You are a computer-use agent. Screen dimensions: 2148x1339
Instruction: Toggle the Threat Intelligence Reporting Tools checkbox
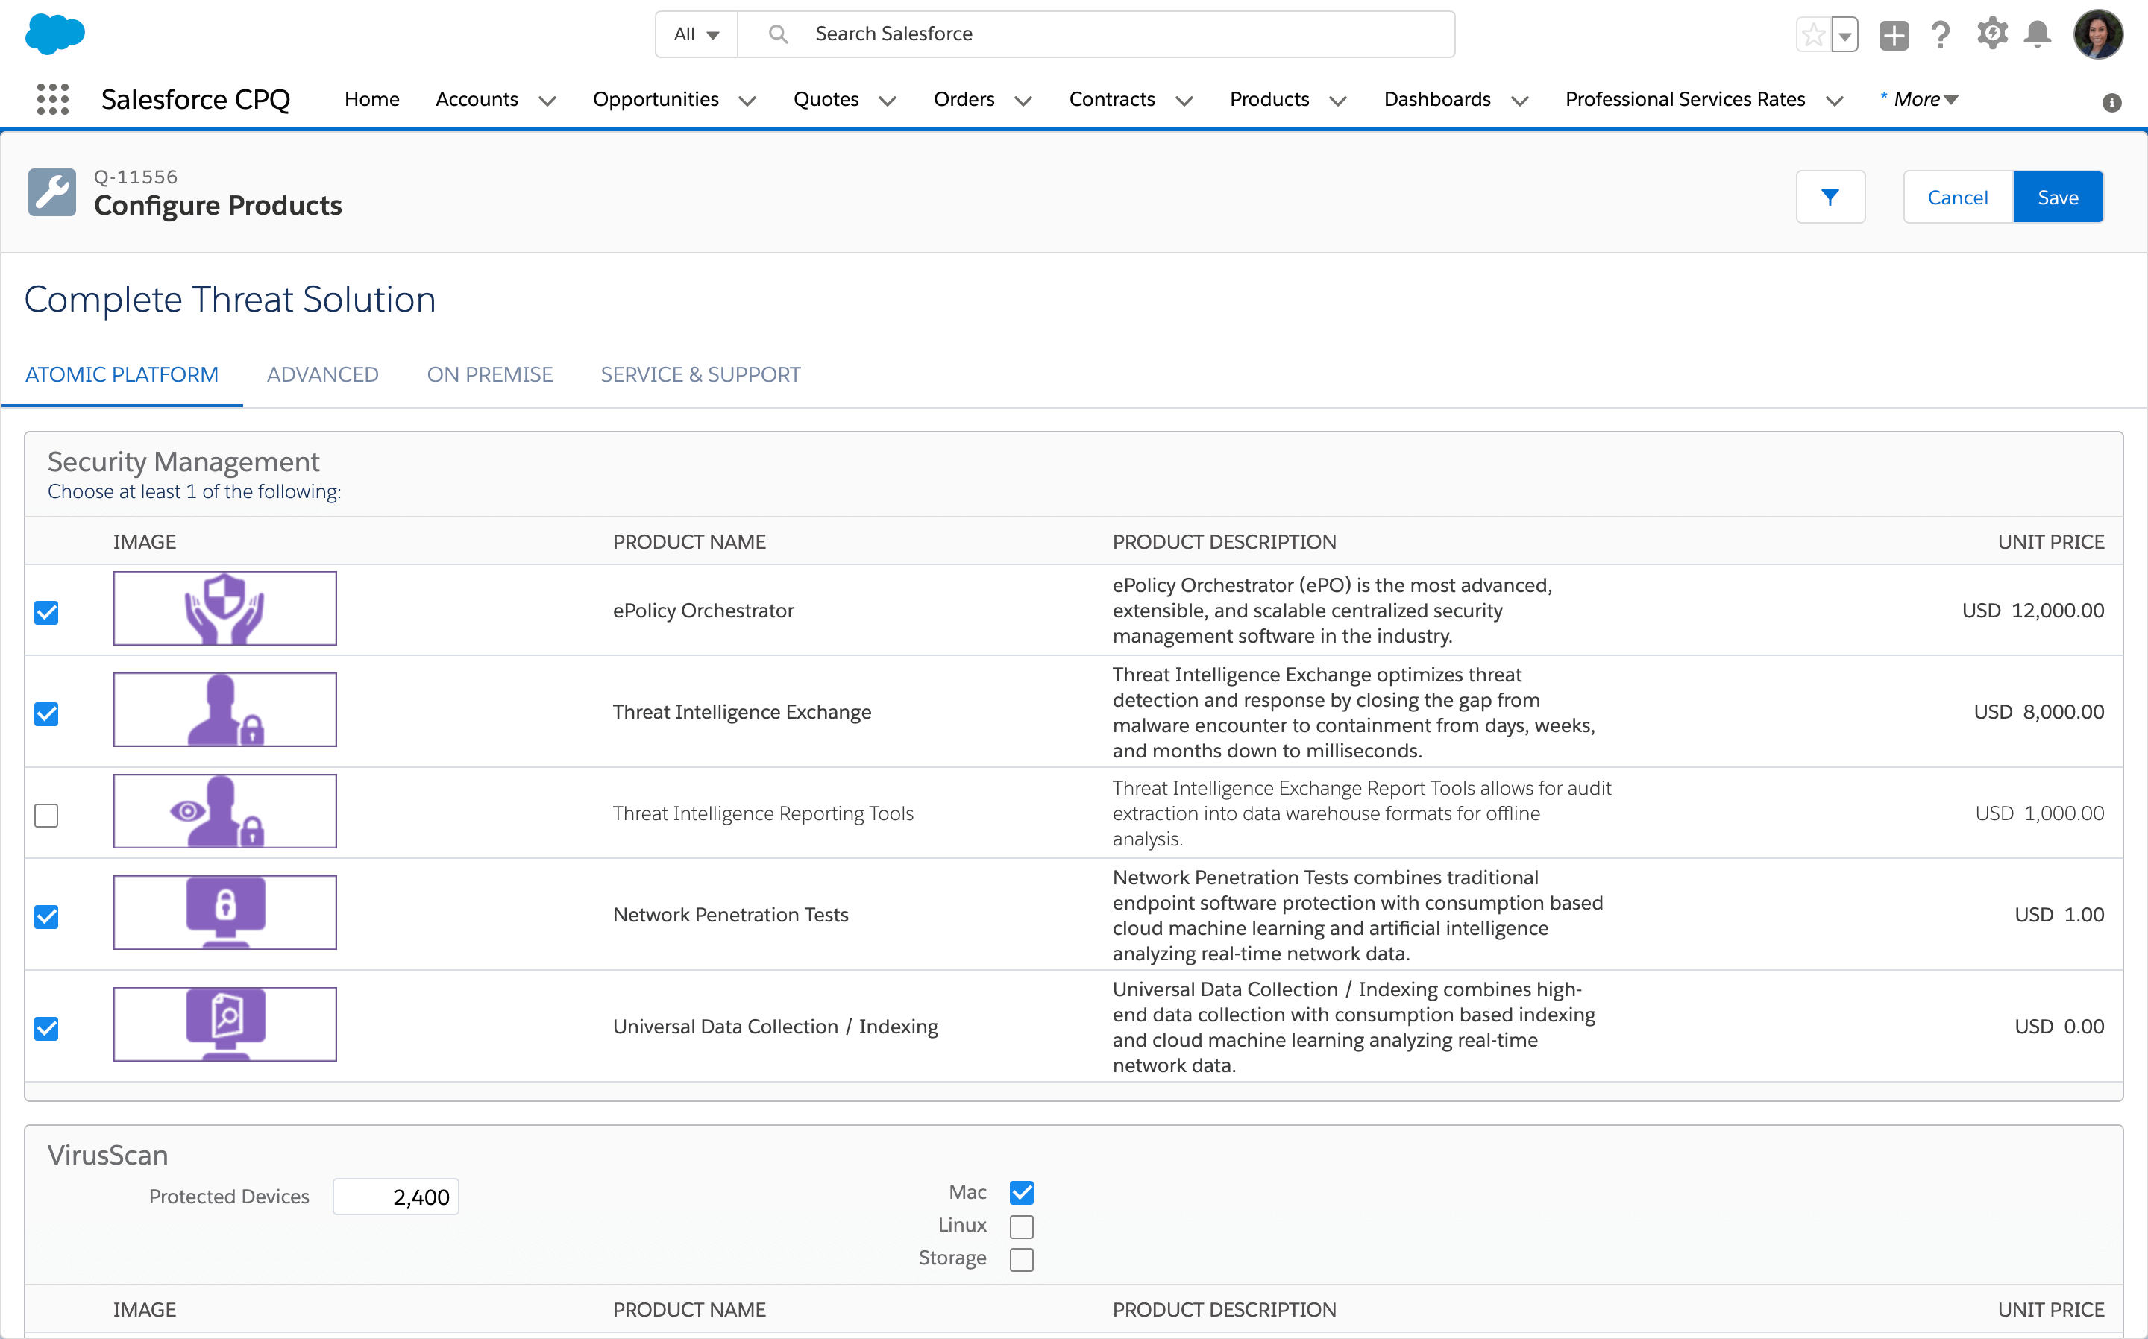pos(46,814)
